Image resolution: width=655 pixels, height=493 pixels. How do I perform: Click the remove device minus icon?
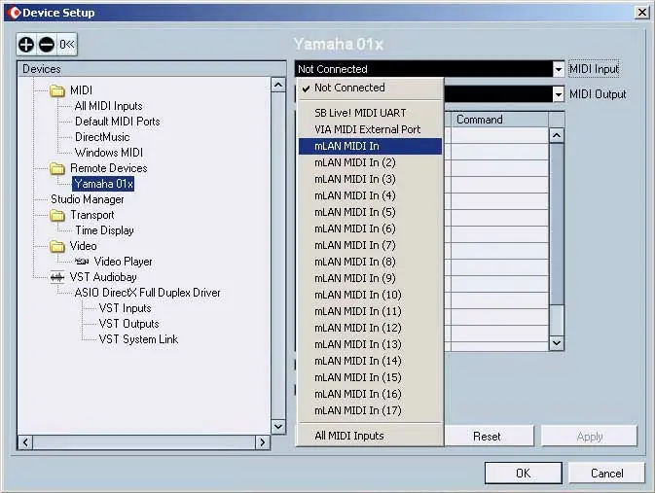(47, 45)
